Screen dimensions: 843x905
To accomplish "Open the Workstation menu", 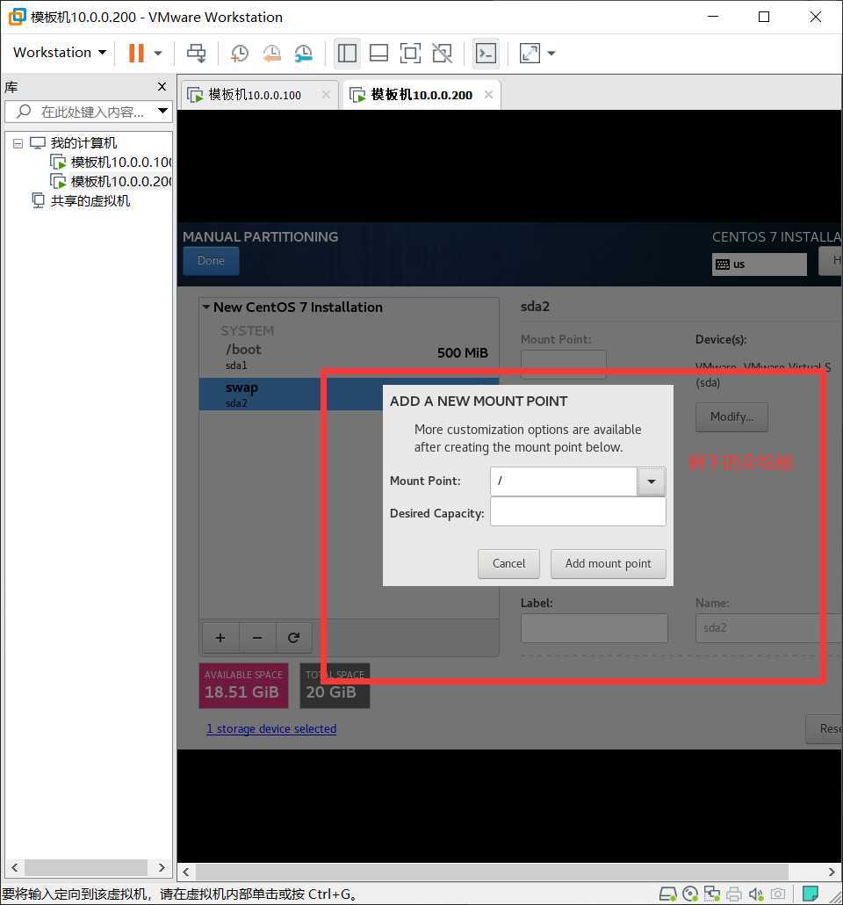I will [60, 53].
